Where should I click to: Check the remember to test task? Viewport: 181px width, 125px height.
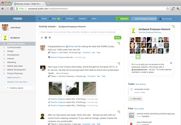(x=131, y=89)
